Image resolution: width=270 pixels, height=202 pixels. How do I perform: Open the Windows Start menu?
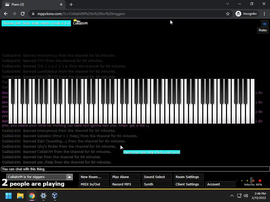coord(8,196)
